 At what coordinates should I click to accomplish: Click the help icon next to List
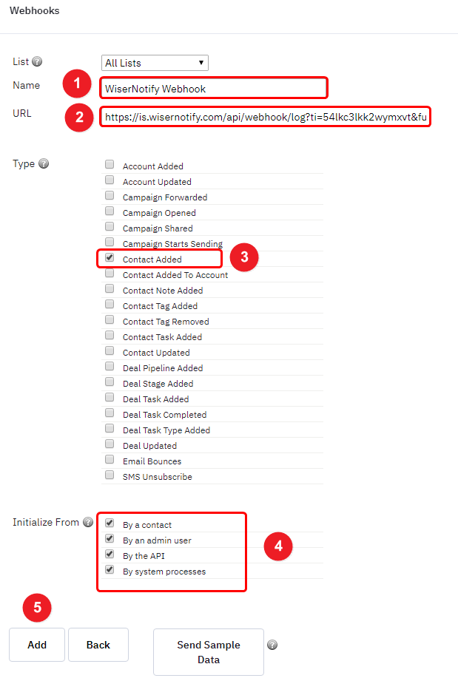[37, 61]
